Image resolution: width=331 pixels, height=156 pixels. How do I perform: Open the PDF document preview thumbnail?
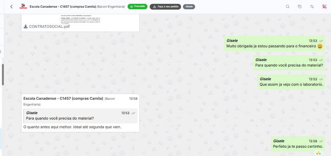[80, 19]
